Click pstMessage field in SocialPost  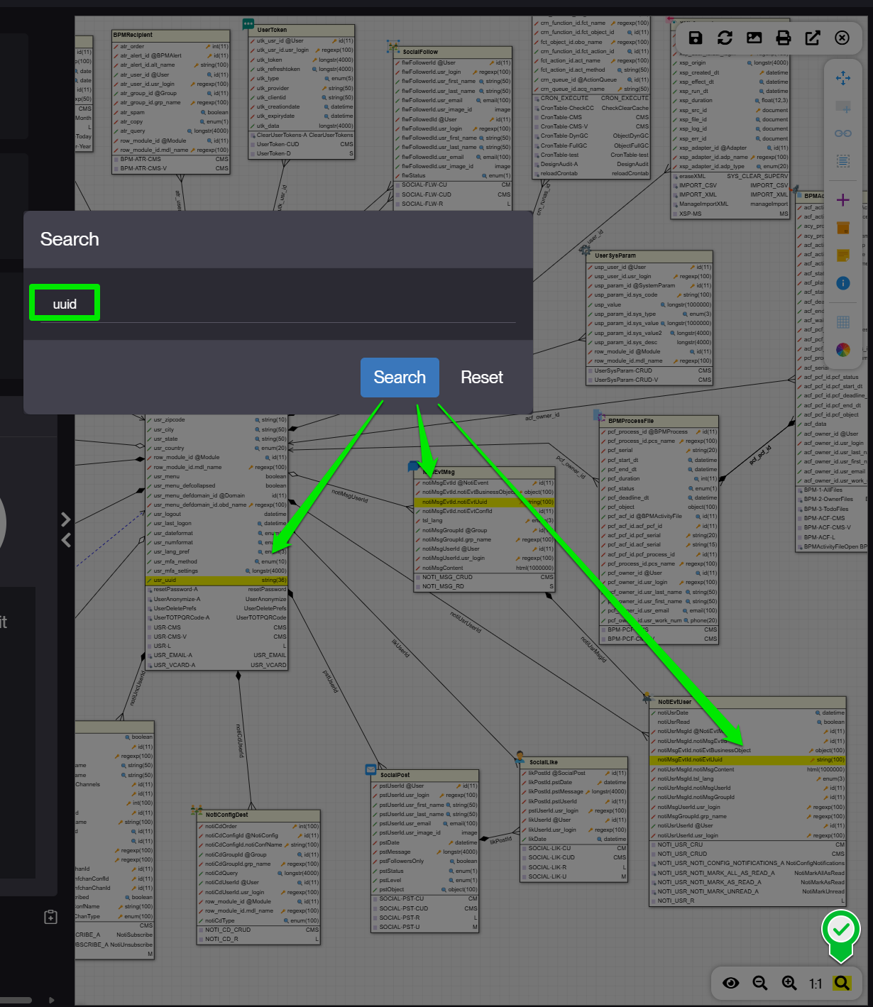coord(425,852)
